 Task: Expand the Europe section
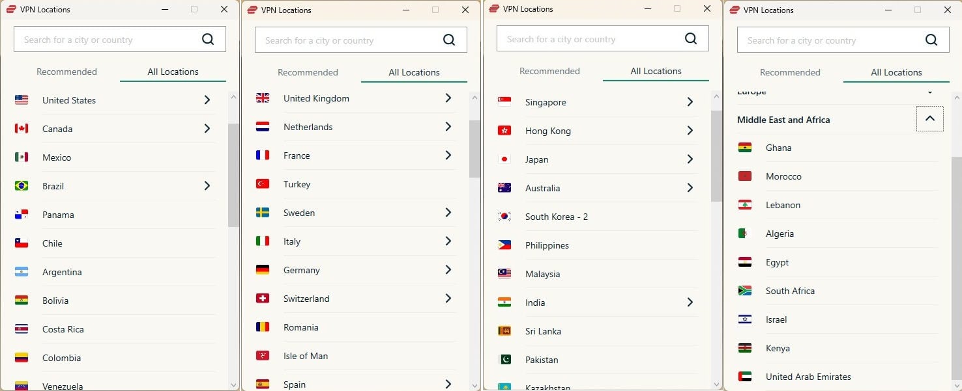(930, 92)
